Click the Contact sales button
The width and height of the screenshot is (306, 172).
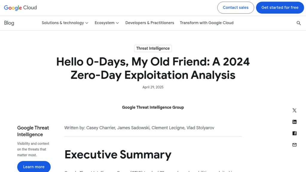(235, 7)
